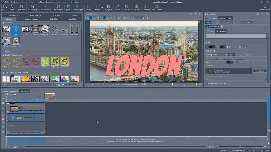This screenshot has height=152, width=271.
Task: Pick the Karte route animation icon
Action: (x=45, y=62)
